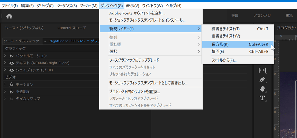297x138 pixels.
Task: Open the ソース：(クリップなし) panel tab
Action: point(24,28)
